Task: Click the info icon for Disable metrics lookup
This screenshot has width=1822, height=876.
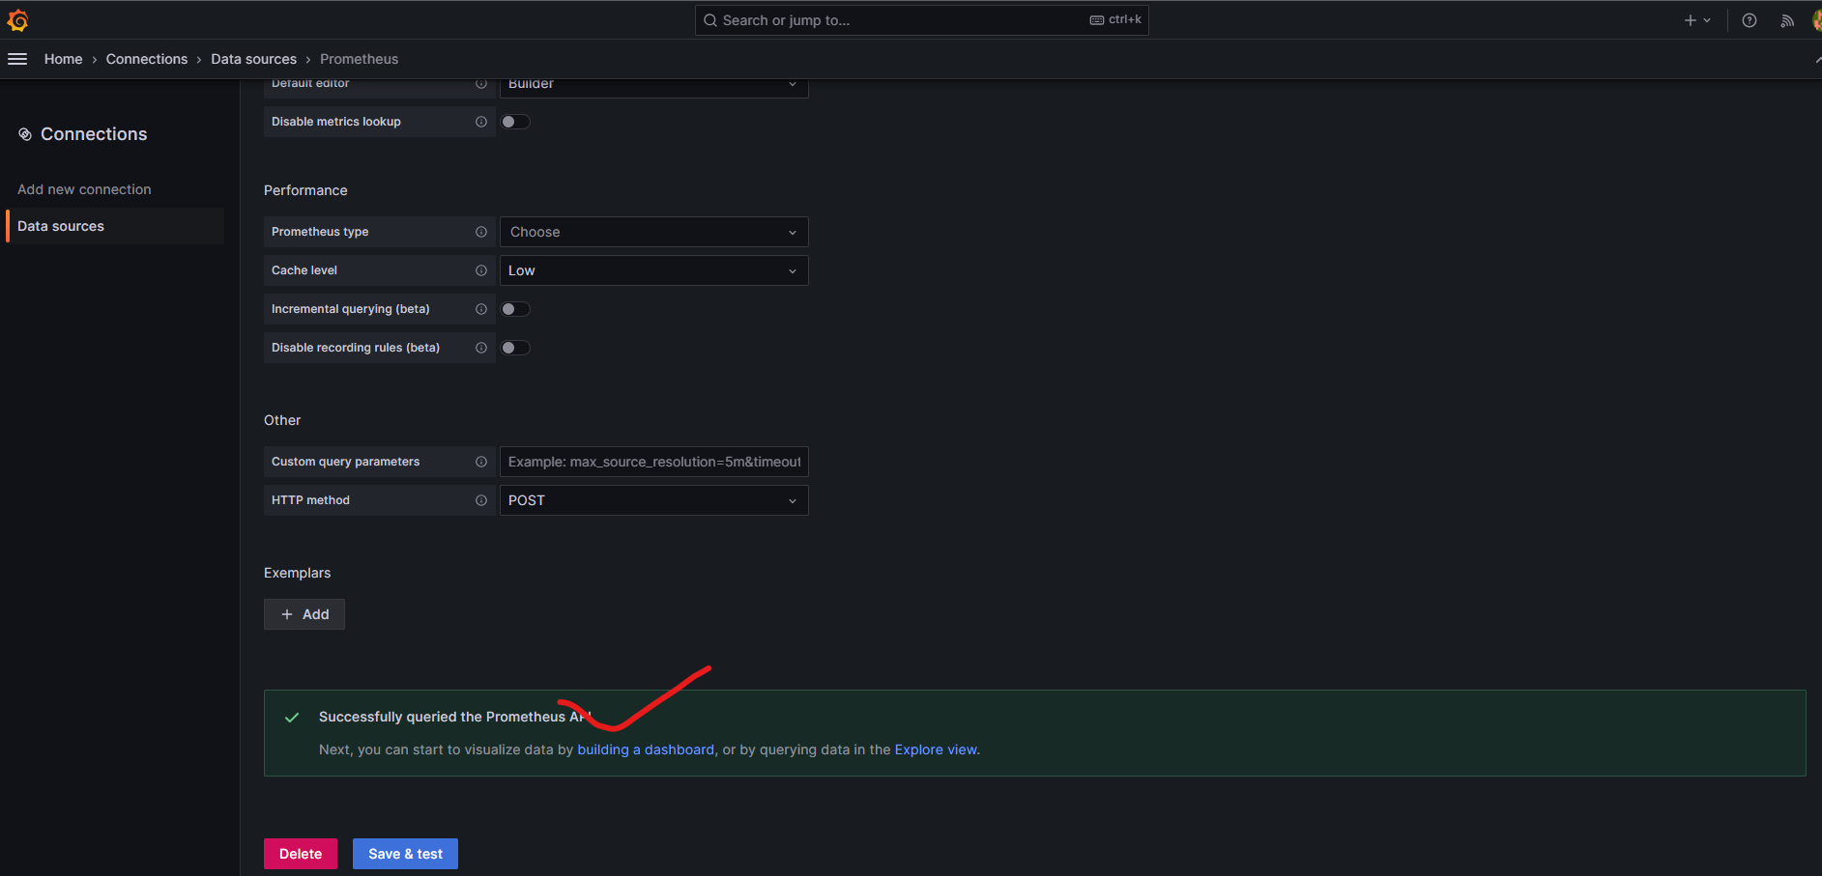Action: (x=481, y=122)
